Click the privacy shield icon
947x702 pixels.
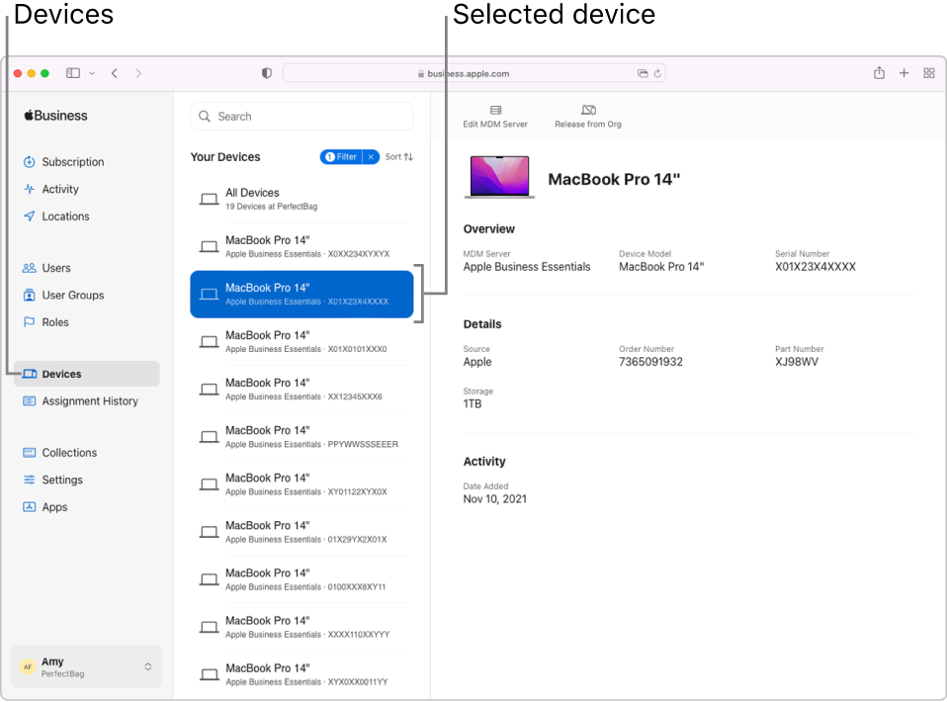click(x=267, y=73)
